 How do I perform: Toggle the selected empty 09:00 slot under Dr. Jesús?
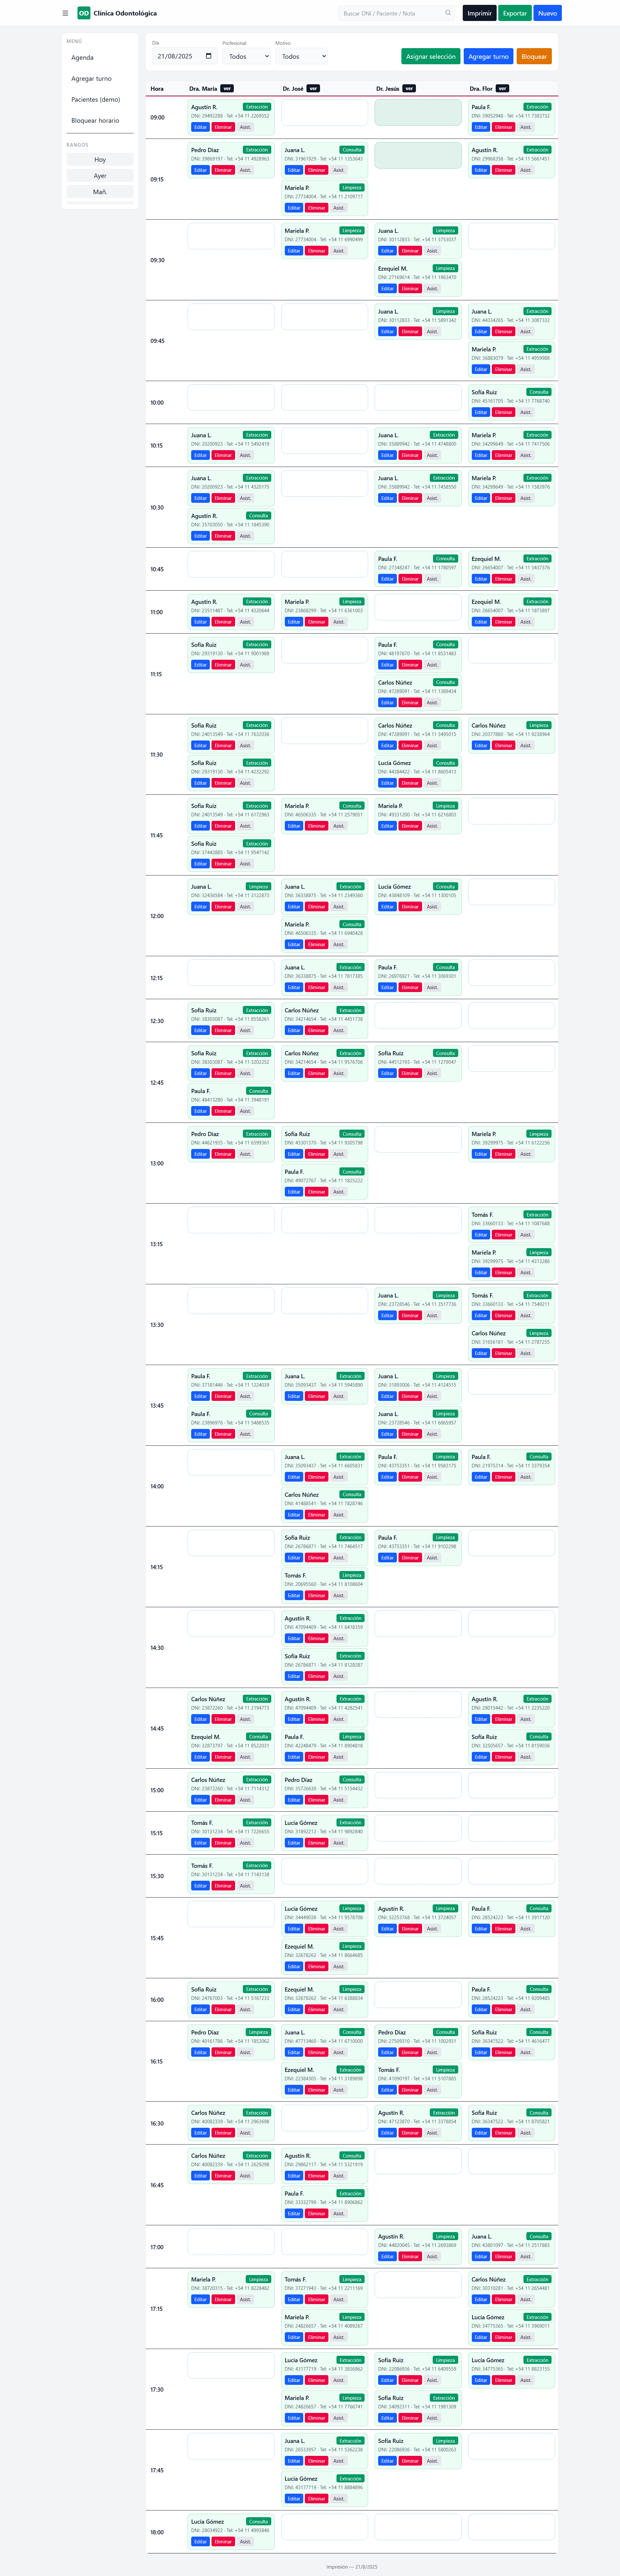(418, 112)
